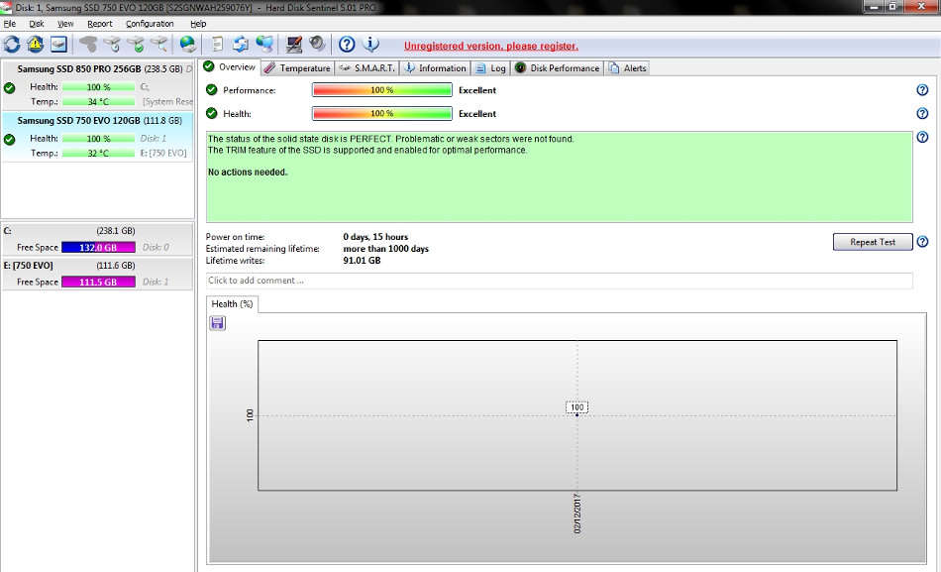Click the send report exchange-arrows icon

click(239, 44)
